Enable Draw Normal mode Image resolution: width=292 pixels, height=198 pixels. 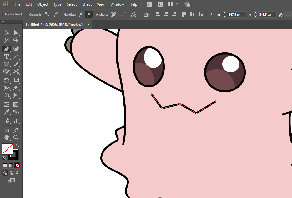(5, 173)
